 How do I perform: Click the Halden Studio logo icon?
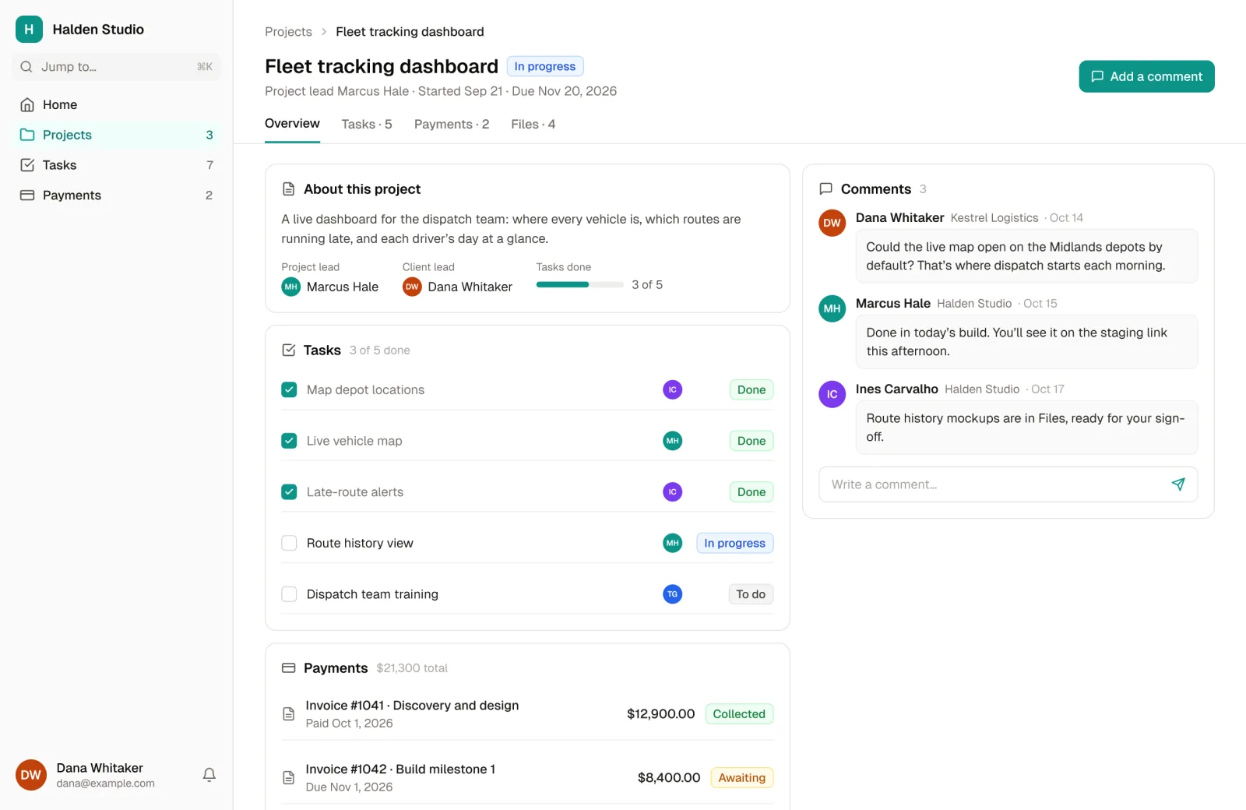click(x=29, y=30)
